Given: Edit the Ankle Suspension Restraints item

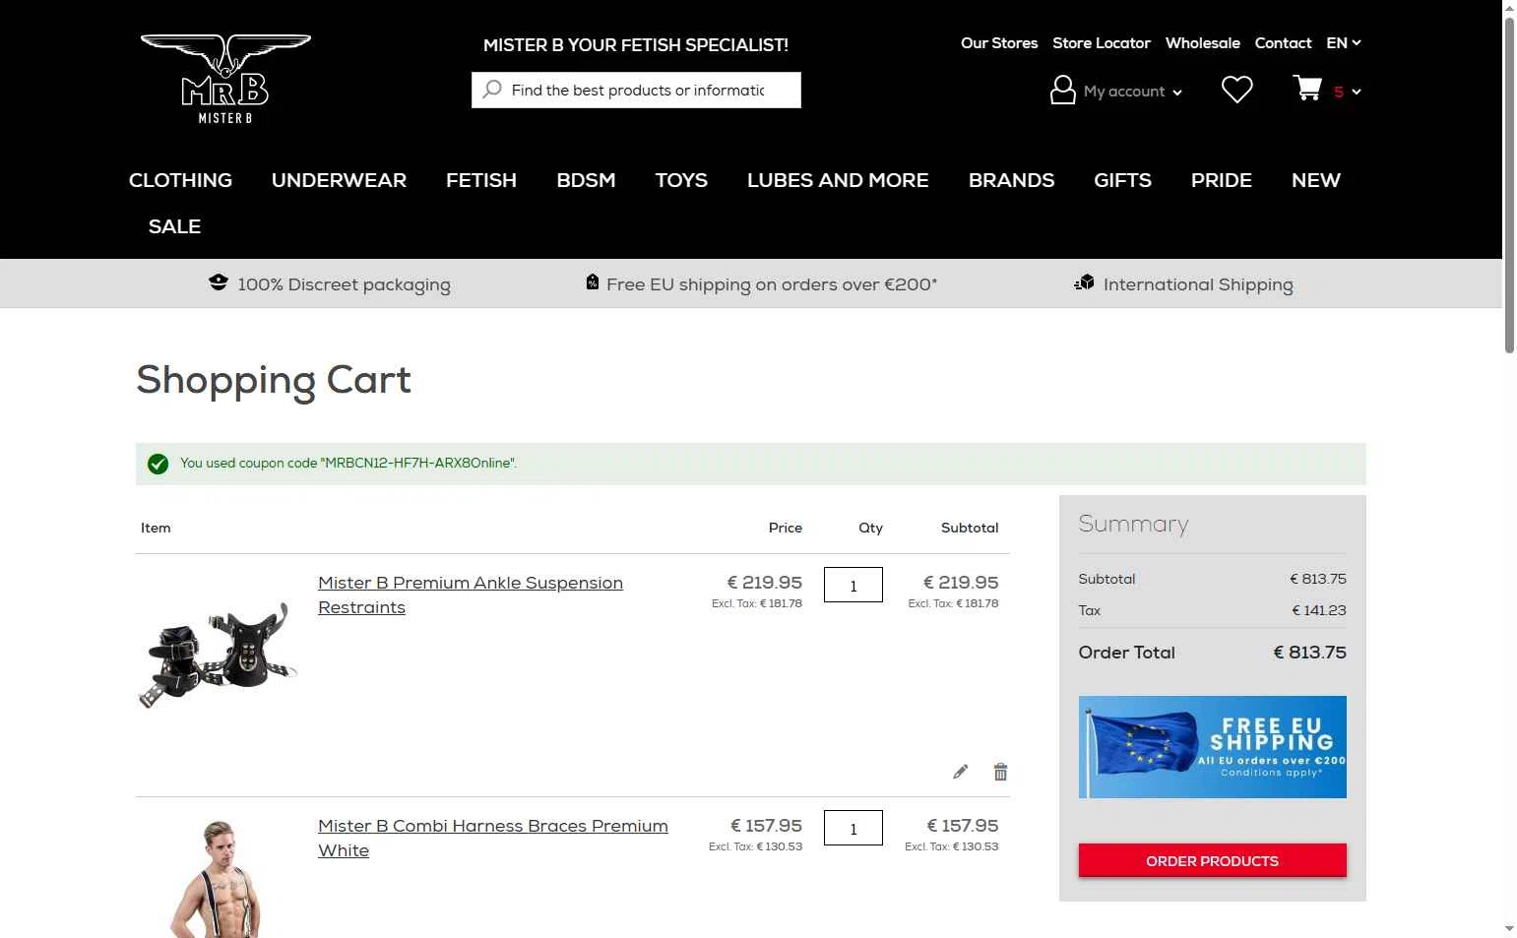Looking at the screenshot, I should click(960, 772).
